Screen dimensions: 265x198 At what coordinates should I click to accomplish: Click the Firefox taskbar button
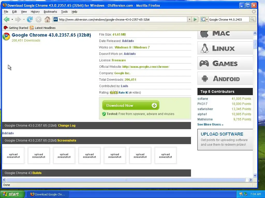click(x=48, y=194)
